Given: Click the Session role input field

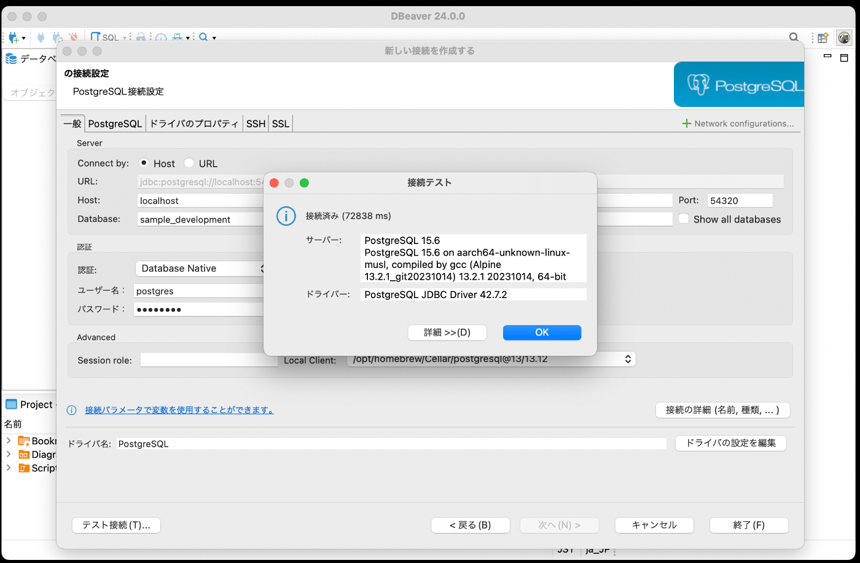Looking at the screenshot, I should [x=209, y=360].
